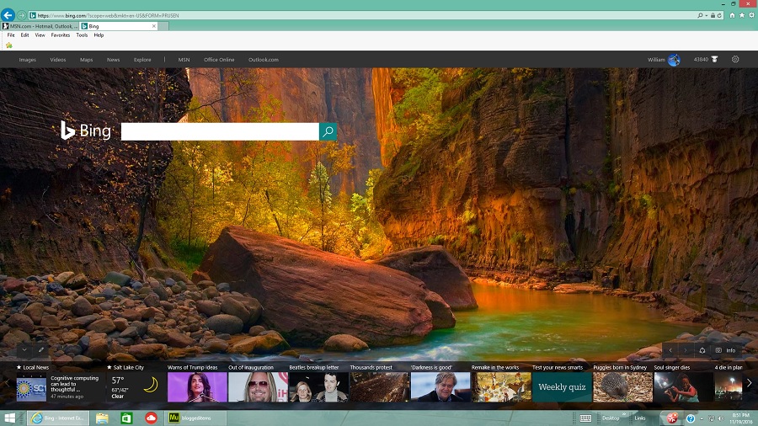The height and width of the screenshot is (426, 758).
Task: Open File Explorer from taskbar
Action: [102, 418]
